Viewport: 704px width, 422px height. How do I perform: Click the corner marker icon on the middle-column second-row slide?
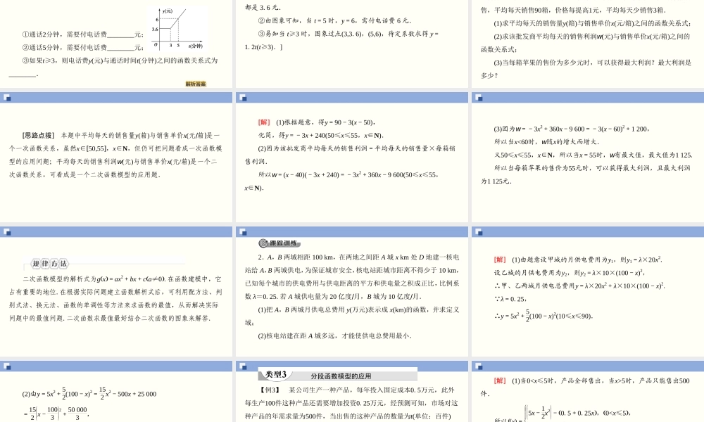(x=243, y=97)
